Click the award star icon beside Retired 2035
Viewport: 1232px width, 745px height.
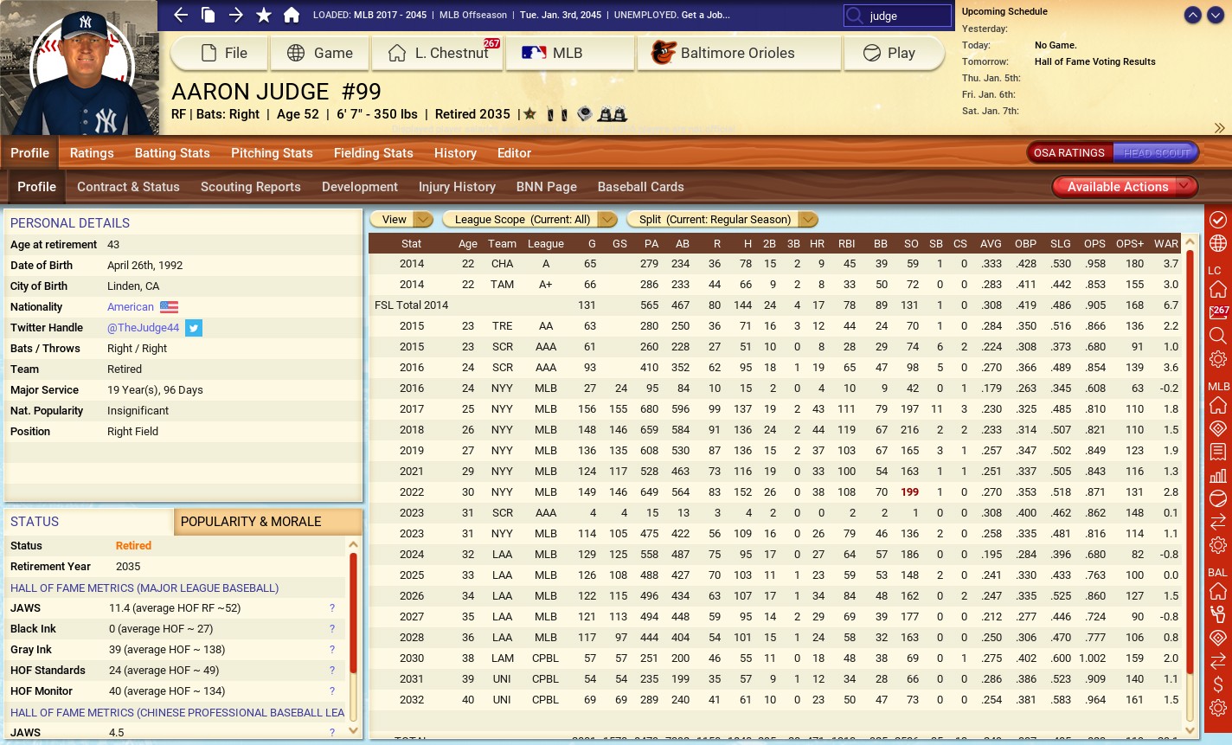(529, 113)
